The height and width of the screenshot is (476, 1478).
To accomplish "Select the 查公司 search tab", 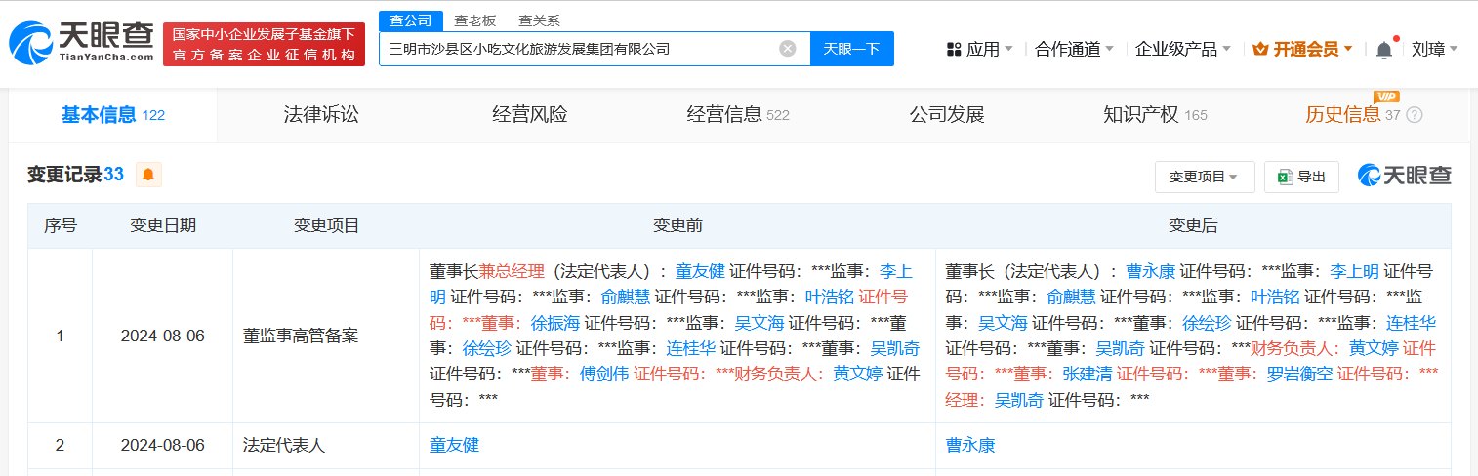I will click(410, 20).
